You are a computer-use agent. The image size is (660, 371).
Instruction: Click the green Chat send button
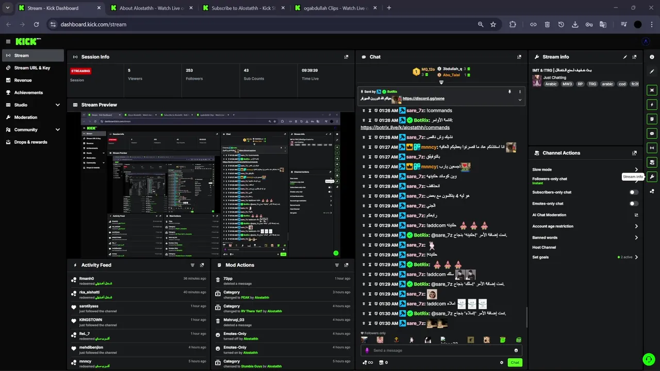tap(515, 363)
